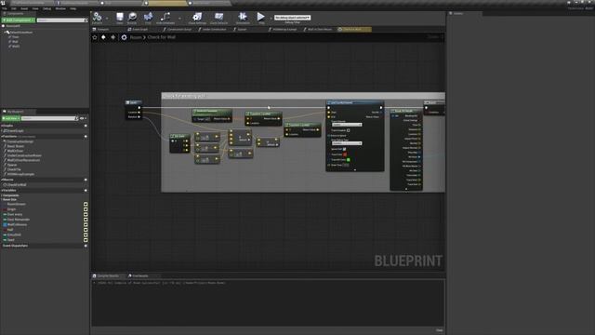Open Play options dropdown arrow
This screenshot has height=335, width=595.
271,18
